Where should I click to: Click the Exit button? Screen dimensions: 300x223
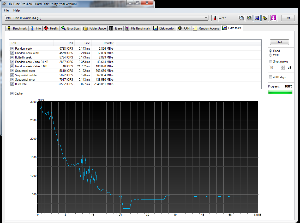point(288,18)
